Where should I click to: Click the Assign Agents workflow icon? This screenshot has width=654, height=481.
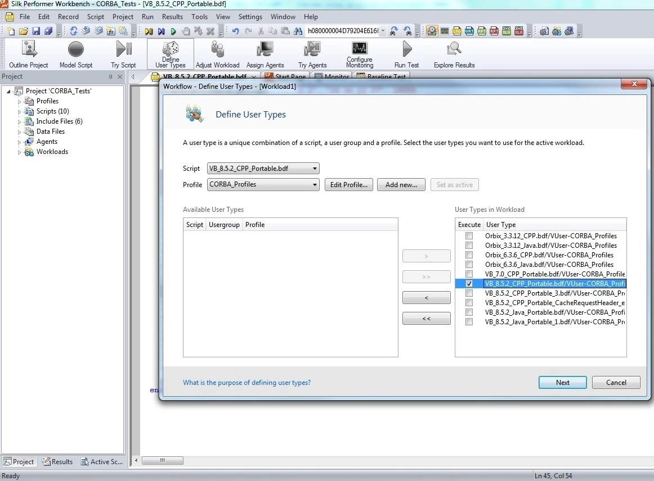(x=265, y=54)
